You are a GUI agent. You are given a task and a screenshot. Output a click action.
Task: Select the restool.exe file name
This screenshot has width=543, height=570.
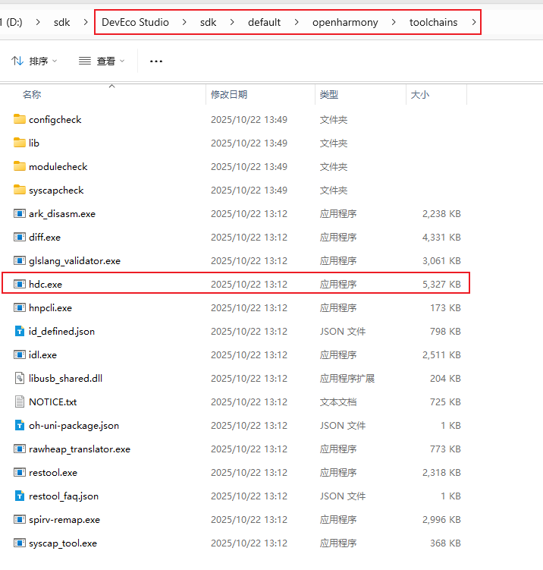tap(53, 473)
